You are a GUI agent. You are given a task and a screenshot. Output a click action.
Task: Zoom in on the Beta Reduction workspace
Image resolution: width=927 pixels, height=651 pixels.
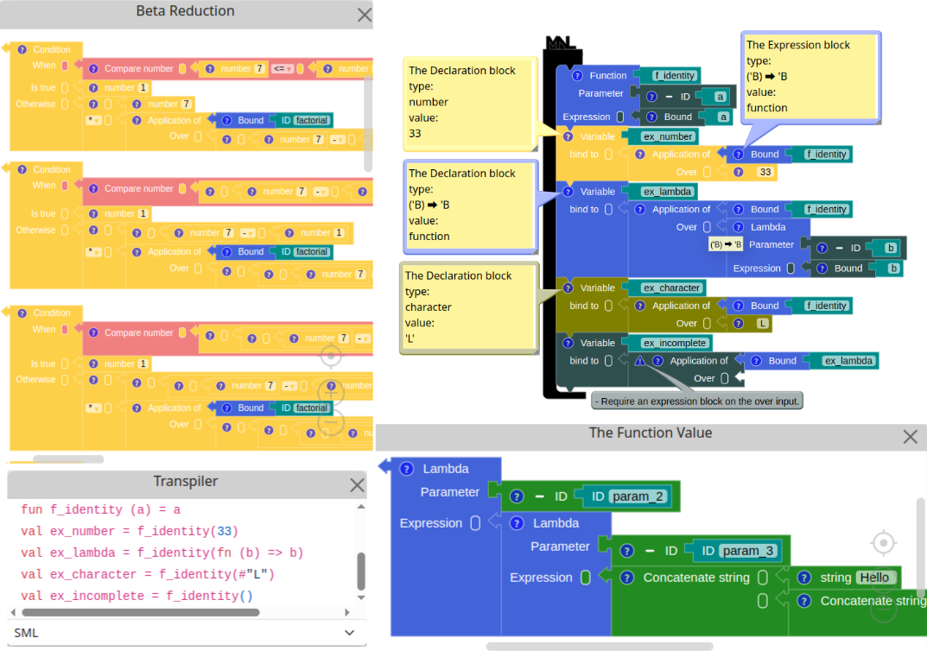pyautogui.click(x=331, y=393)
